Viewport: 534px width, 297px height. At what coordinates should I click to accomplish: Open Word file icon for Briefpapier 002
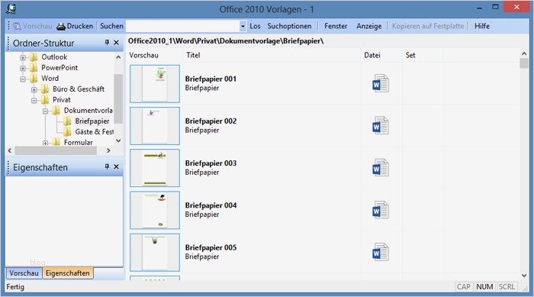[x=381, y=125]
